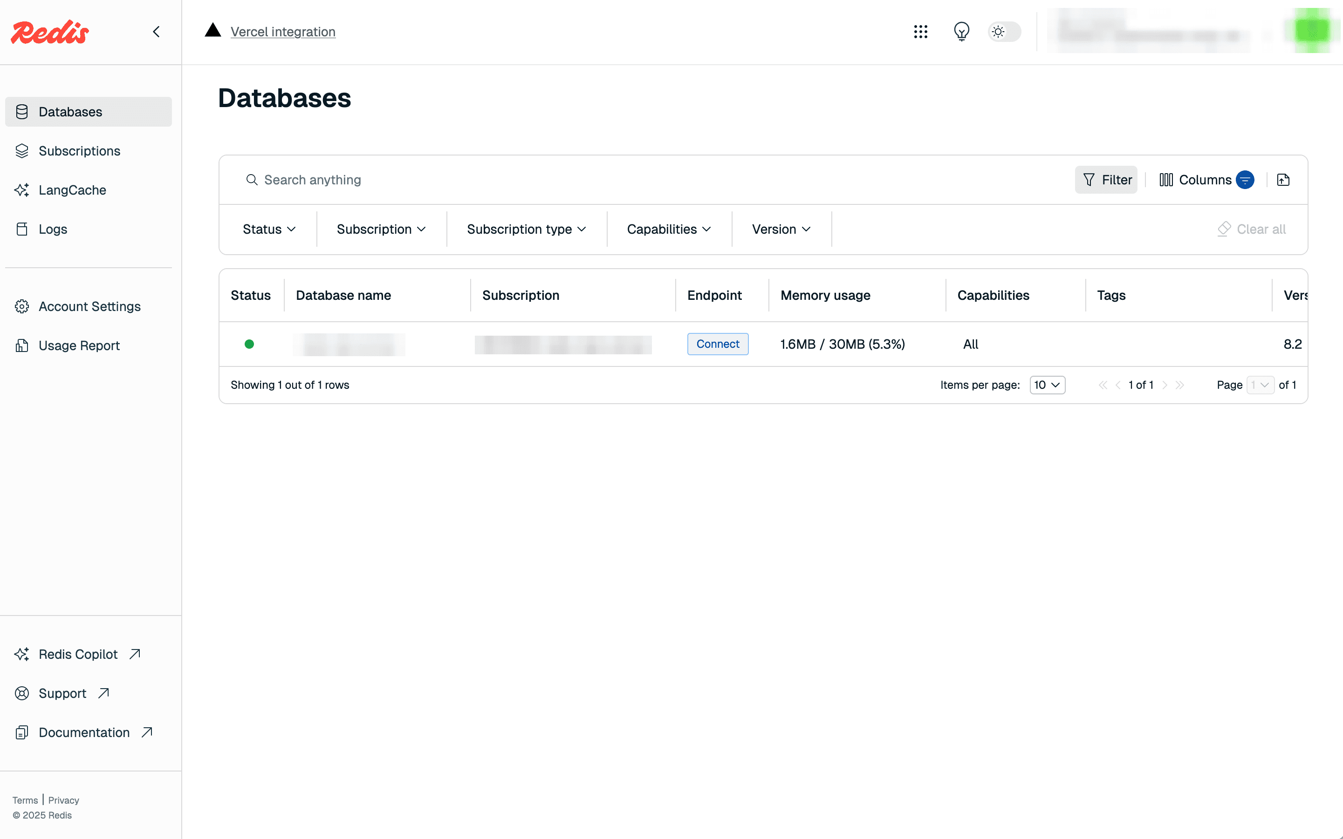This screenshot has width=1343, height=839.
Task: Open the apps grid icon in header
Action: 920,32
